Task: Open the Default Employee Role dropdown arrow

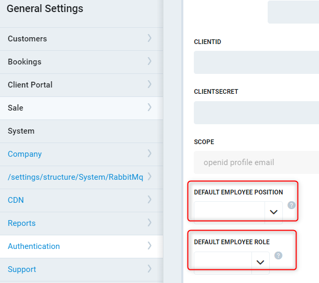Action: (260, 262)
